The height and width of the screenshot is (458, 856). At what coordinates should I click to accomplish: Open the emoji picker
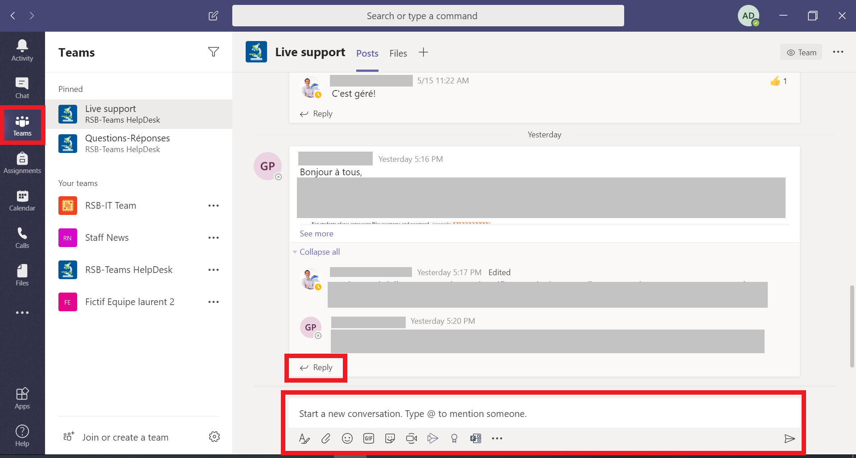pyautogui.click(x=347, y=439)
